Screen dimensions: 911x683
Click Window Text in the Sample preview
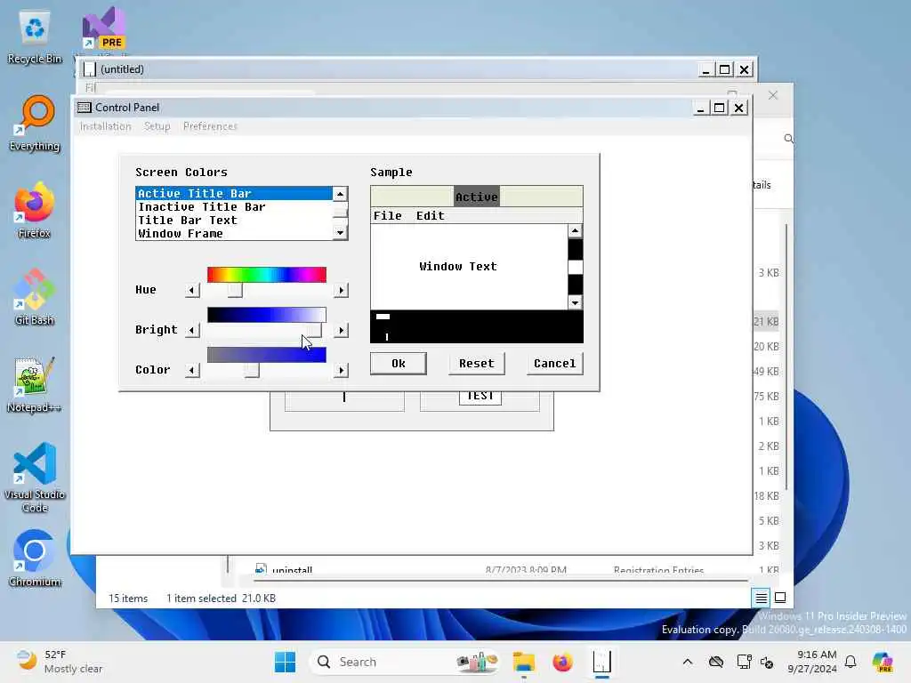tap(458, 267)
